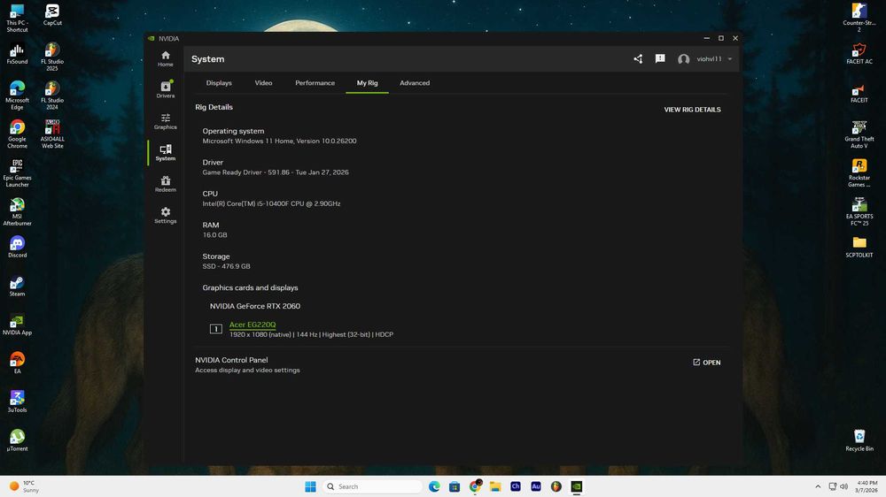The image size is (886, 497).
Task: Open CapCut desktop icon
Action: pyautogui.click(x=52, y=15)
